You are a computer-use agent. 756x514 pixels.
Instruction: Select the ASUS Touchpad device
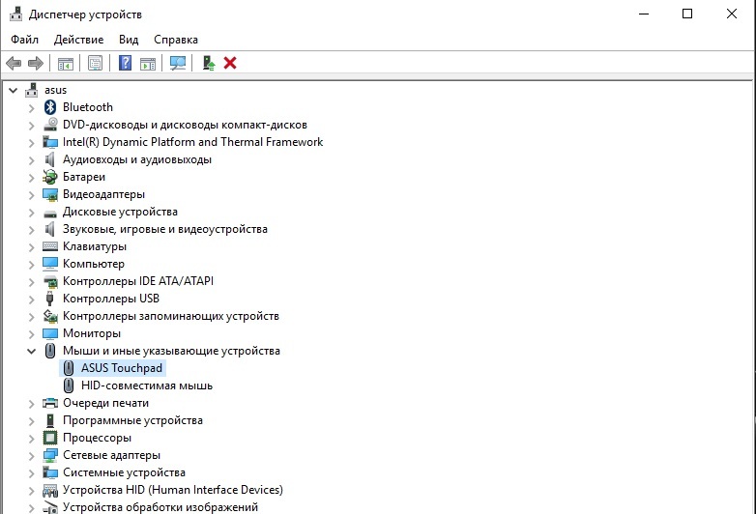(123, 368)
